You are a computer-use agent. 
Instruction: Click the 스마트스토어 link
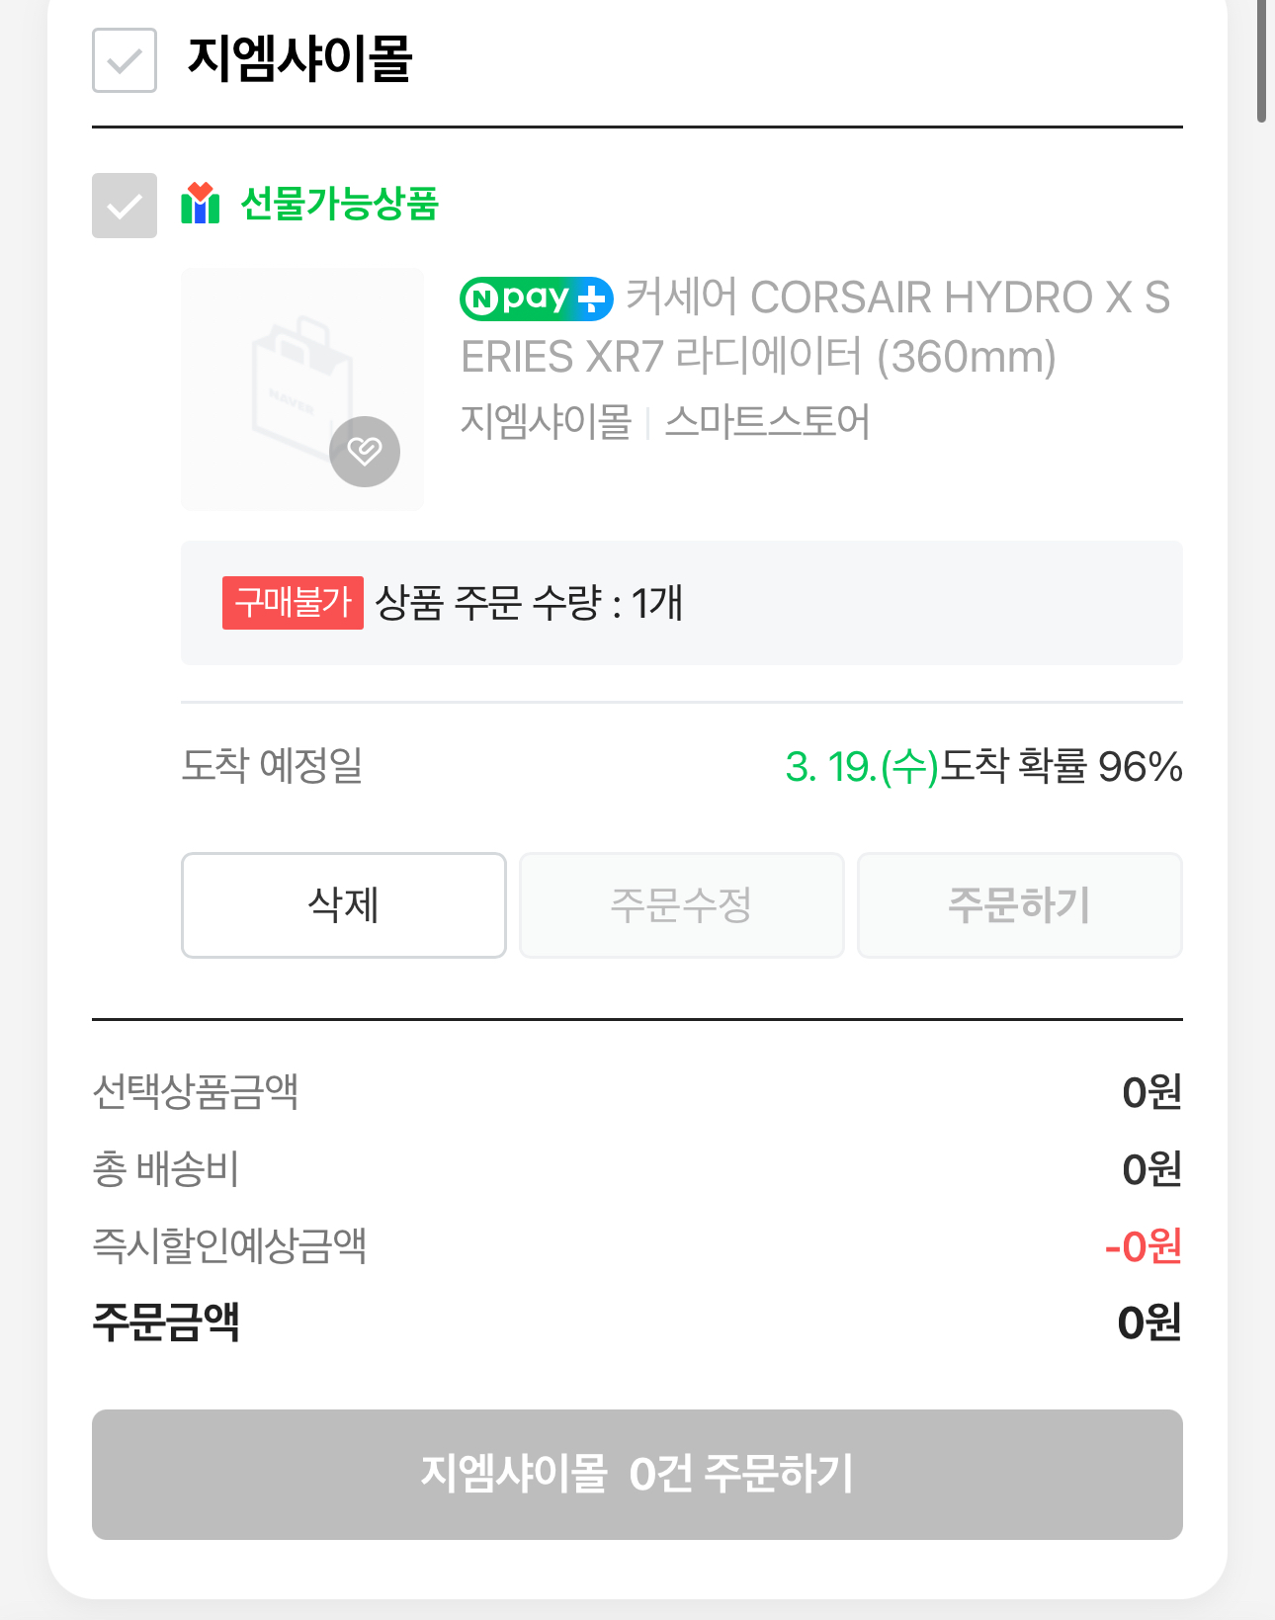click(x=767, y=422)
